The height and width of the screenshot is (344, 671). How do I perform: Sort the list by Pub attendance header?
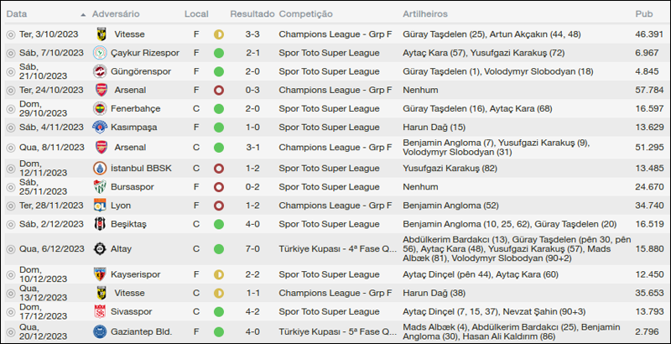tap(643, 14)
